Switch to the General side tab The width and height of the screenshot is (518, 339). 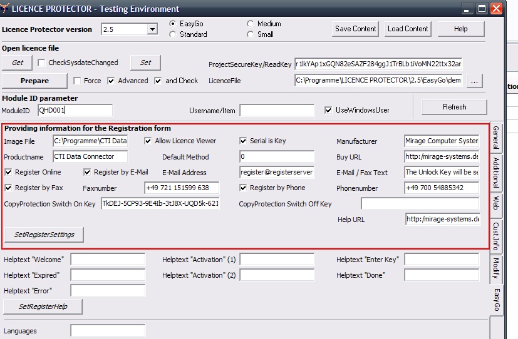495,138
